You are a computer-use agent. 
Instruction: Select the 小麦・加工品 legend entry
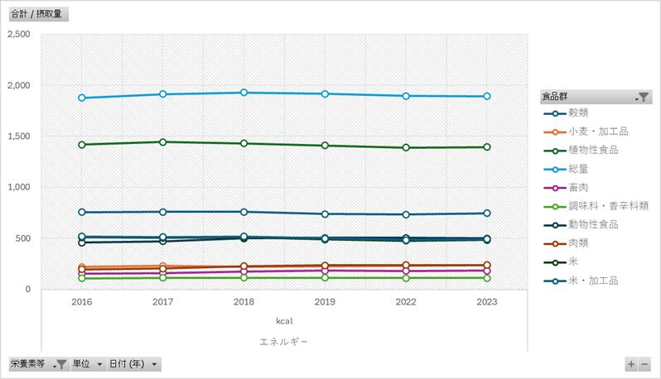[x=598, y=132]
